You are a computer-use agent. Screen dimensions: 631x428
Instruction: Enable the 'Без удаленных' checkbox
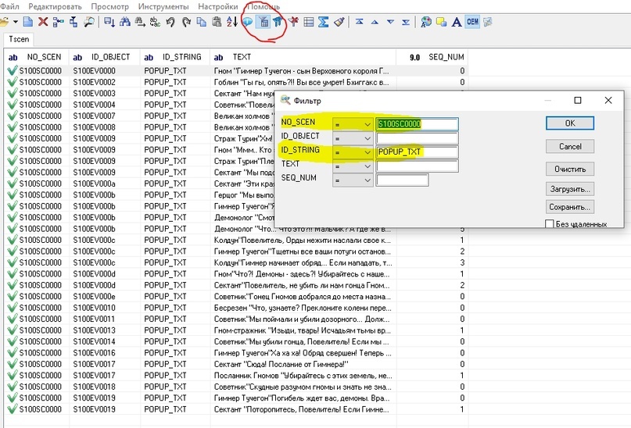(550, 224)
